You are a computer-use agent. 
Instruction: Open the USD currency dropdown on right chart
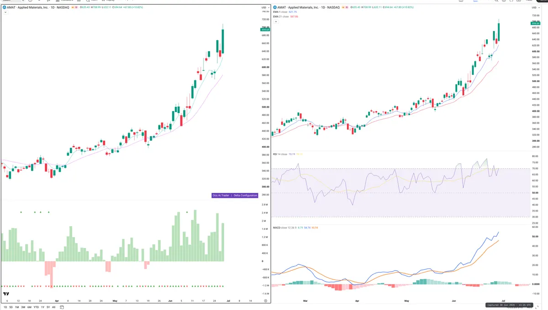(x=537, y=8)
